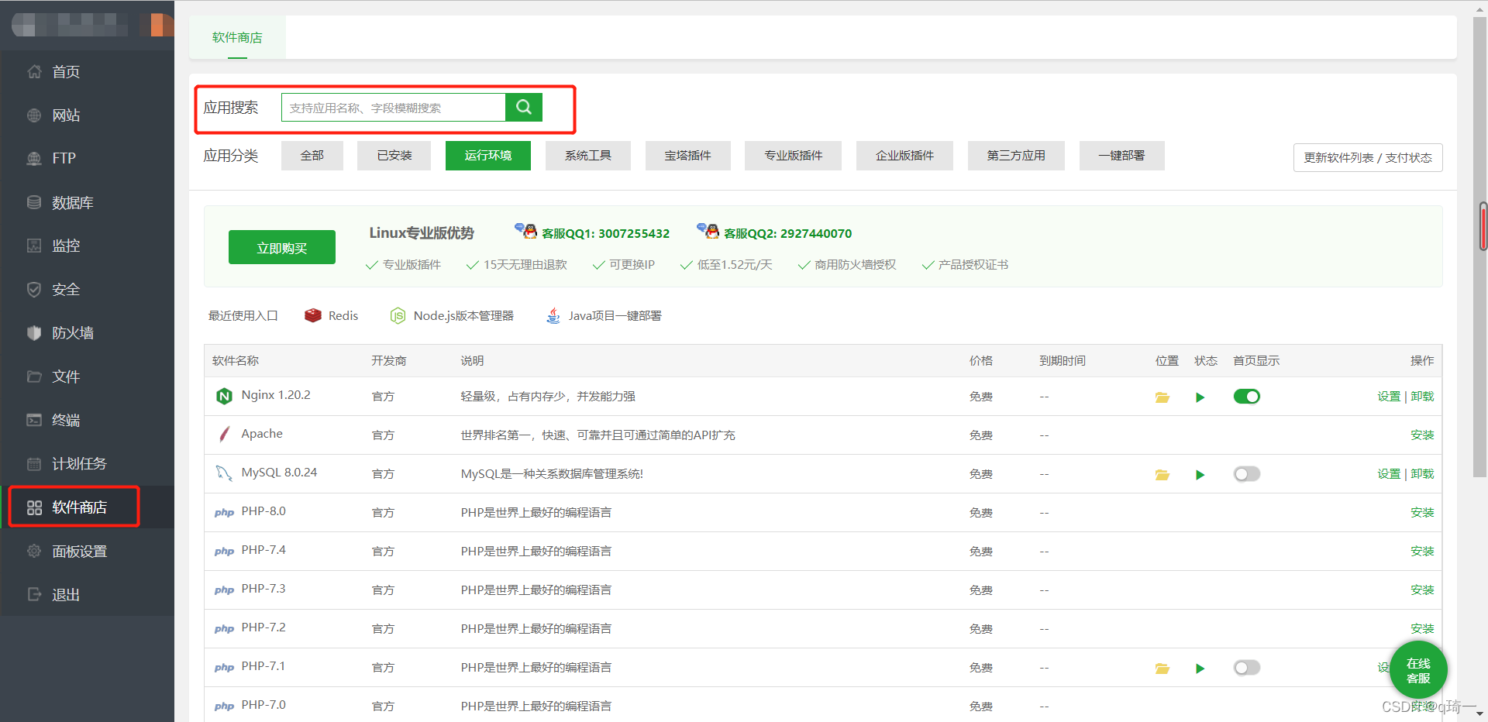Select the 宝塔插件 category
This screenshot has height=722, width=1488.
click(688, 156)
